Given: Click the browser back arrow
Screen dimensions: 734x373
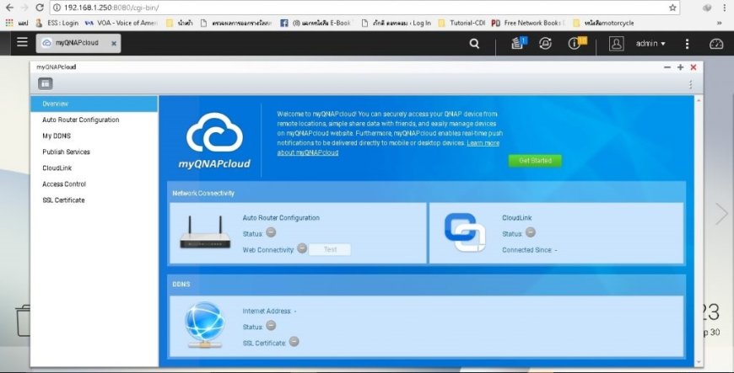Looking at the screenshot, I should 9,8.
